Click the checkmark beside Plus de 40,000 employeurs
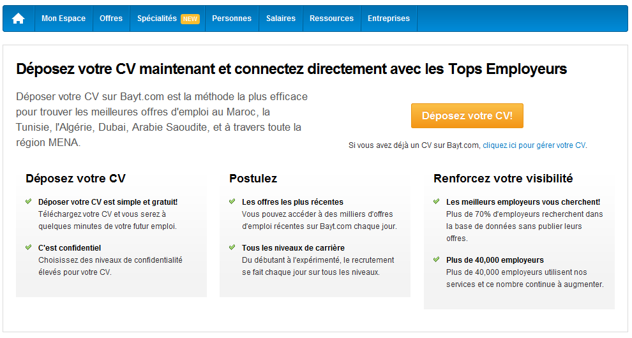 [436, 260]
